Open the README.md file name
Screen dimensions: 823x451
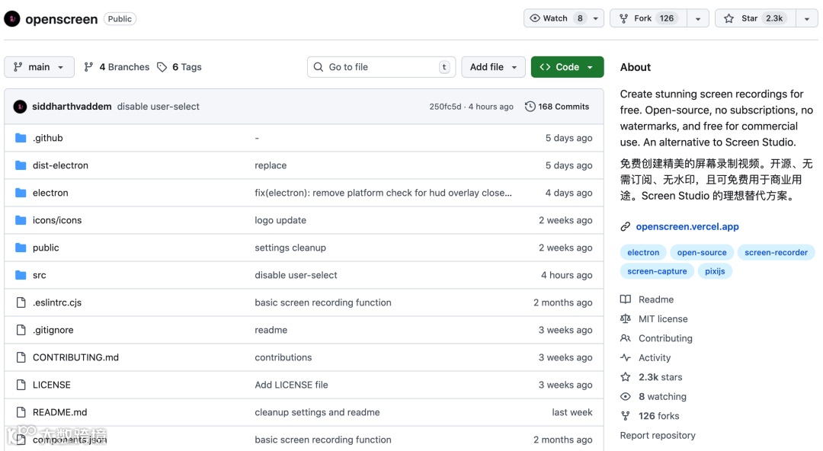60,412
